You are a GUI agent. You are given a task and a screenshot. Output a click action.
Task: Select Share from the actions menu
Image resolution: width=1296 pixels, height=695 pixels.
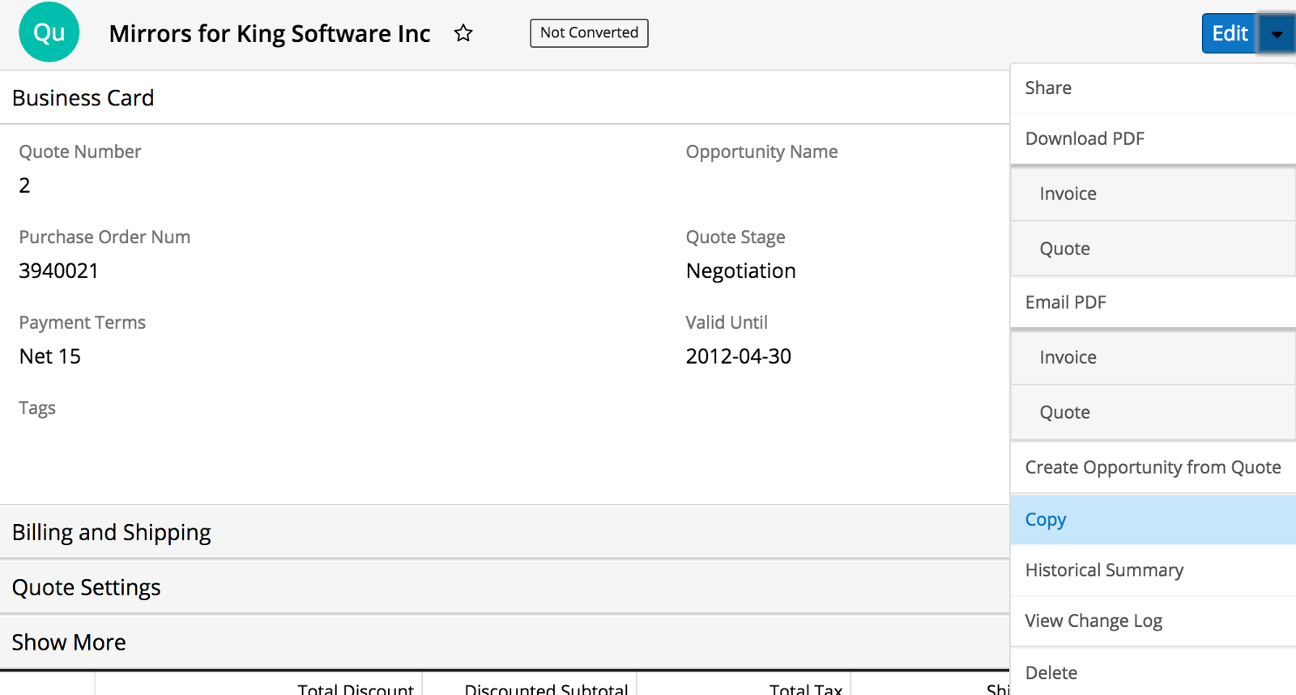(1048, 88)
